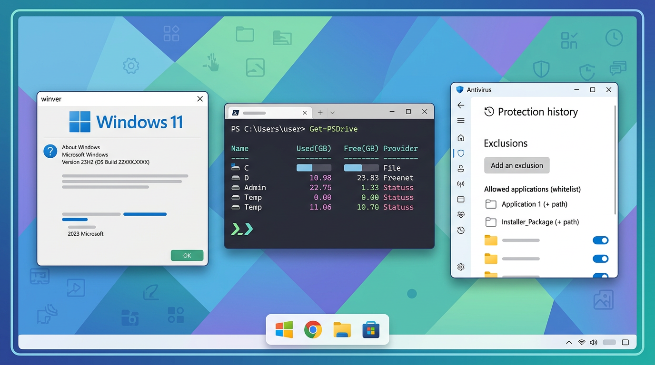Click the "Exclusions" heading in Antivirus
This screenshot has height=365, width=655.
pyautogui.click(x=506, y=143)
